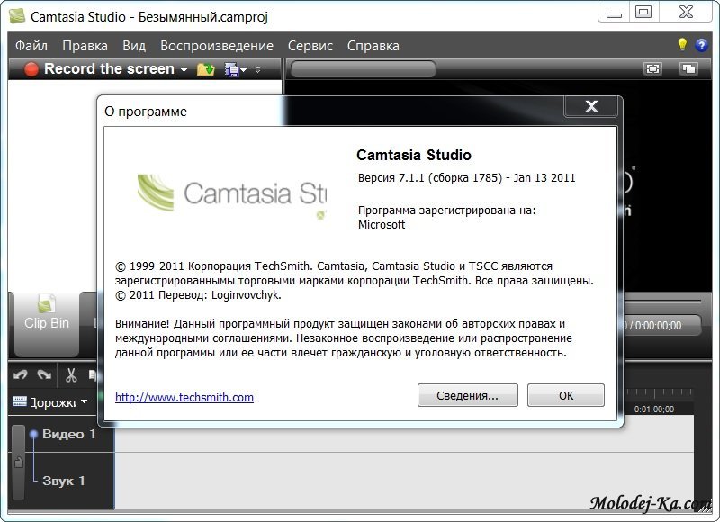Click the 0:01:00;00 timeline marker

[654, 409]
